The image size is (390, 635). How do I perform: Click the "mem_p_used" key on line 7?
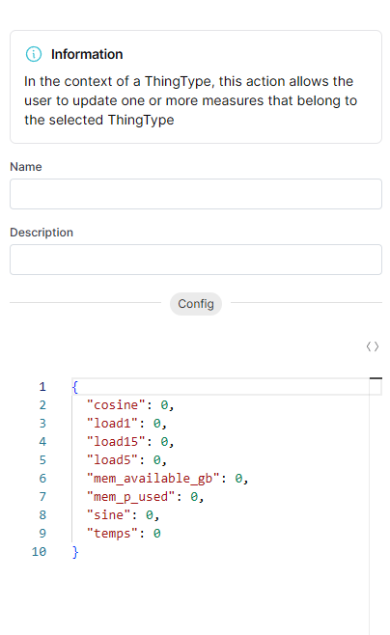(131, 496)
